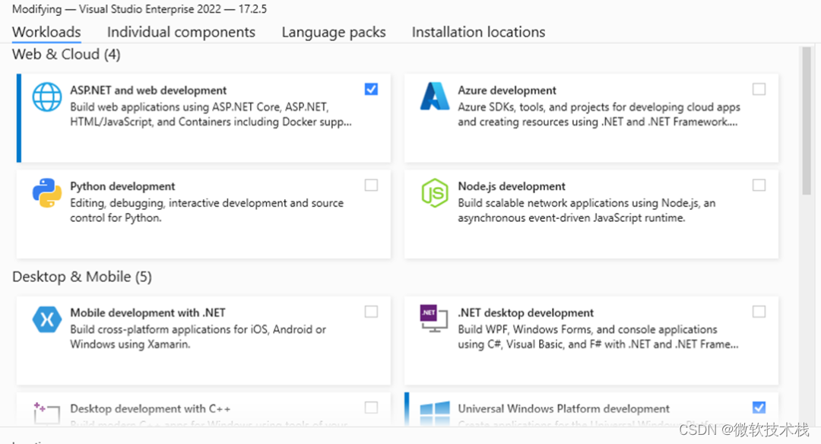
Task: Click the Universal Windows Platform logo icon
Action: pyautogui.click(x=435, y=413)
